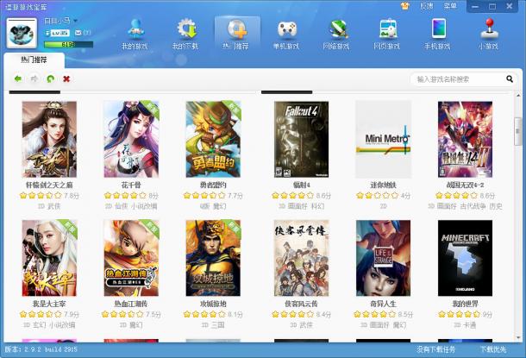Stop loading with the red X icon
Image resolution: width=526 pixels, height=358 pixels.
tap(66, 79)
